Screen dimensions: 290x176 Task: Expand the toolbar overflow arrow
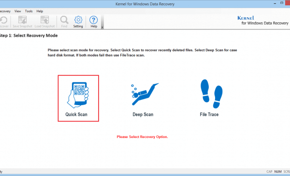(102, 27)
